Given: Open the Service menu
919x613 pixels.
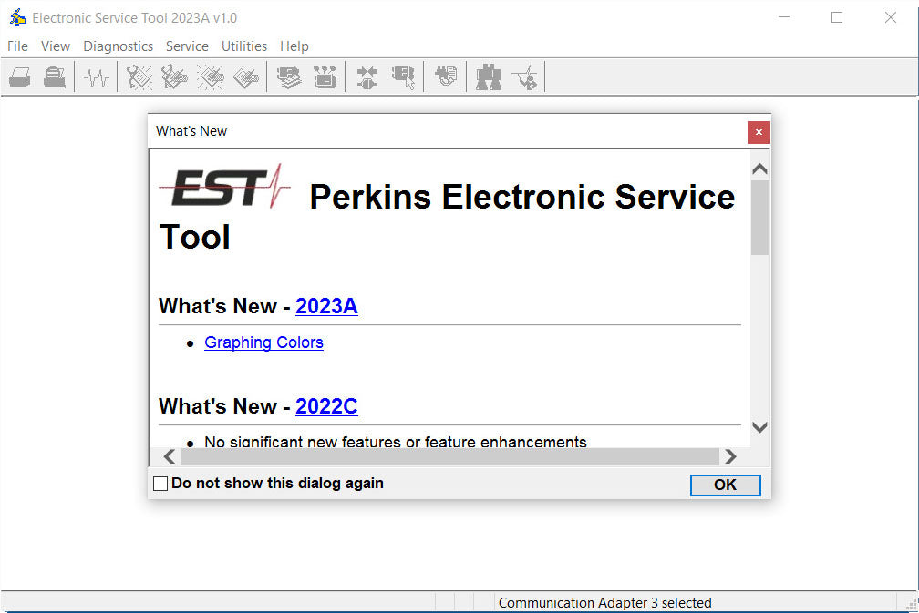Looking at the screenshot, I should [x=187, y=46].
